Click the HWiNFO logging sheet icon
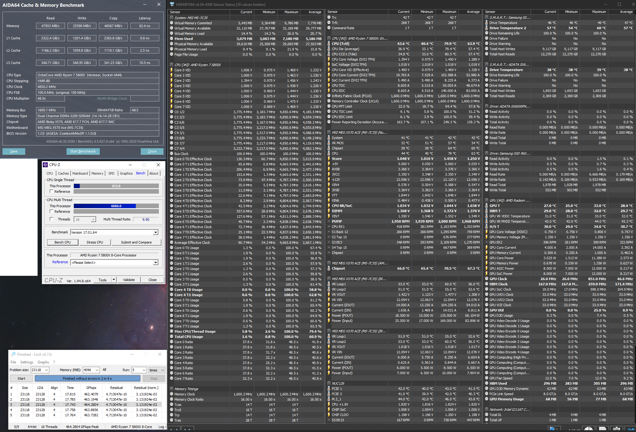 [x=602, y=428]
